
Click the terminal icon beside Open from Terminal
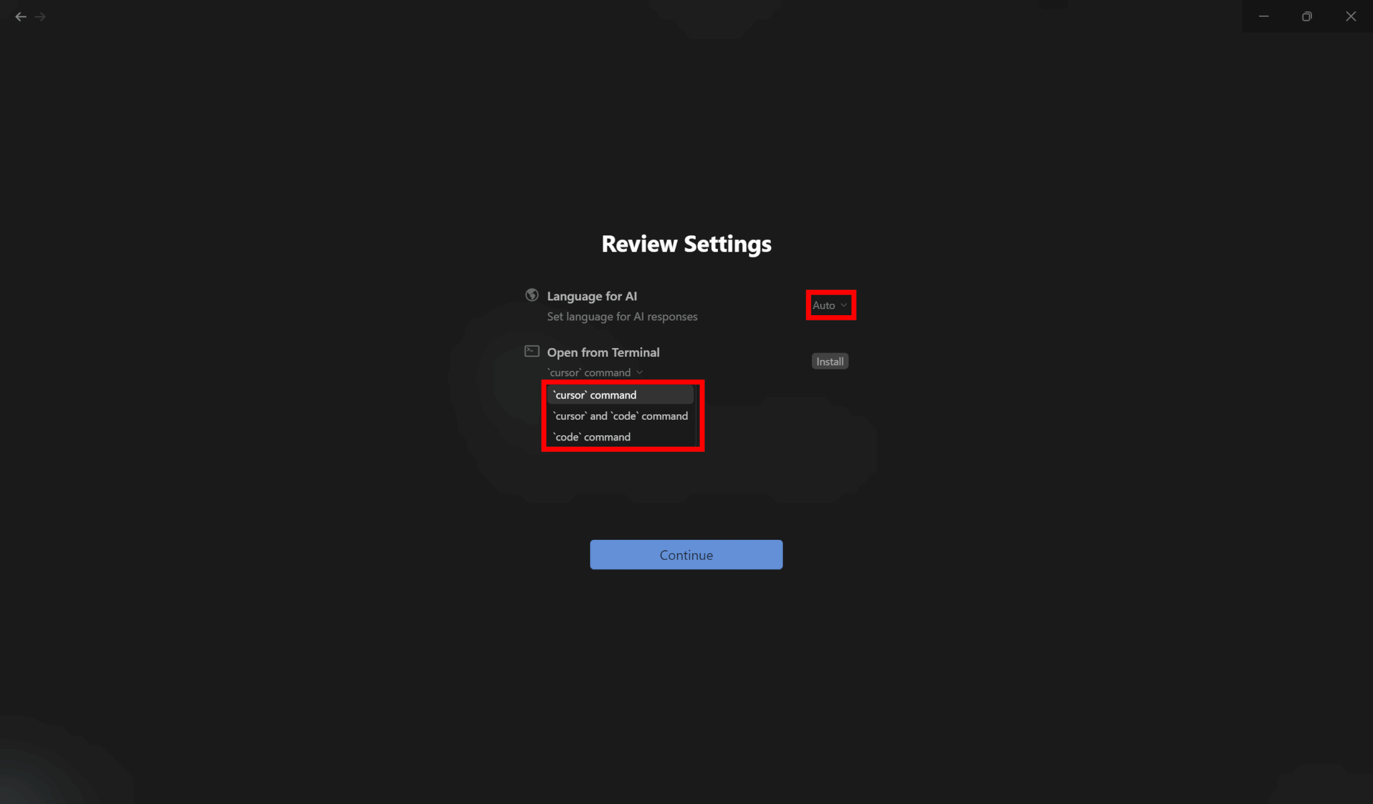click(532, 351)
